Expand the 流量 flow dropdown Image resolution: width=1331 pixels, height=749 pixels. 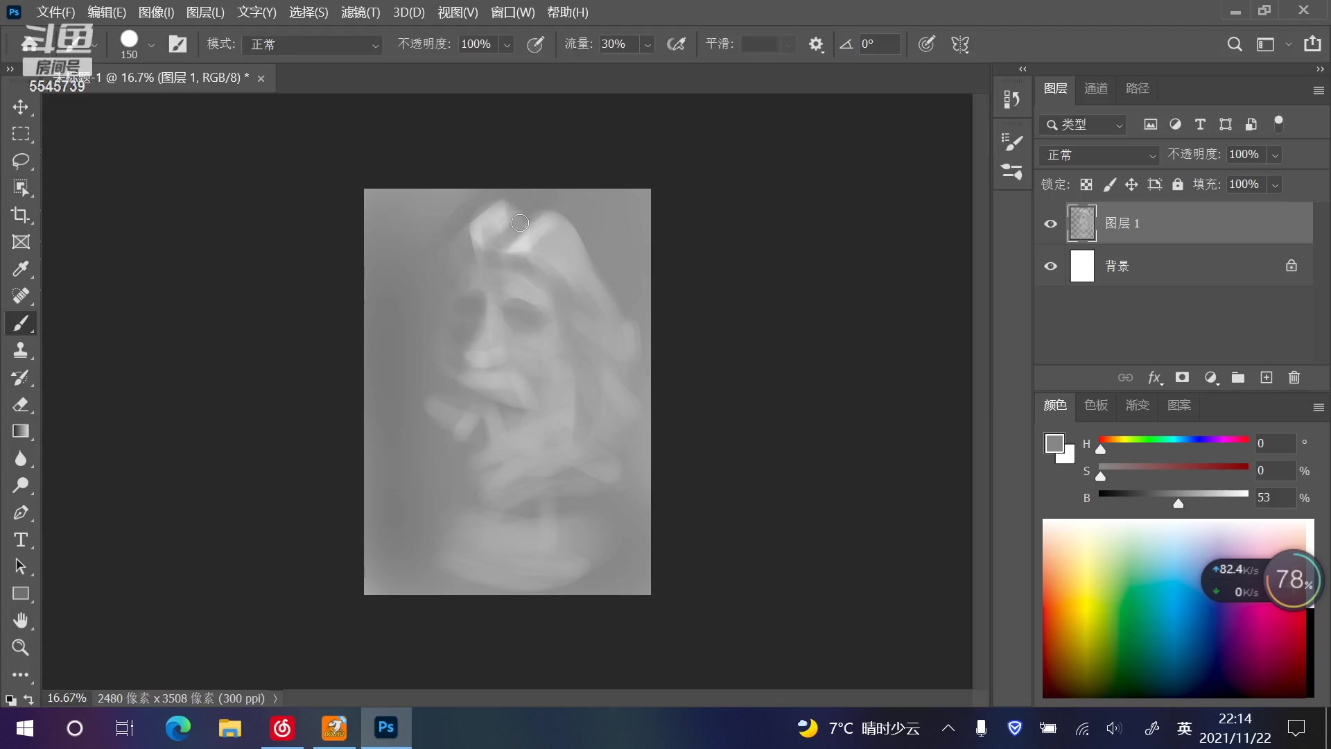(x=647, y=44)
